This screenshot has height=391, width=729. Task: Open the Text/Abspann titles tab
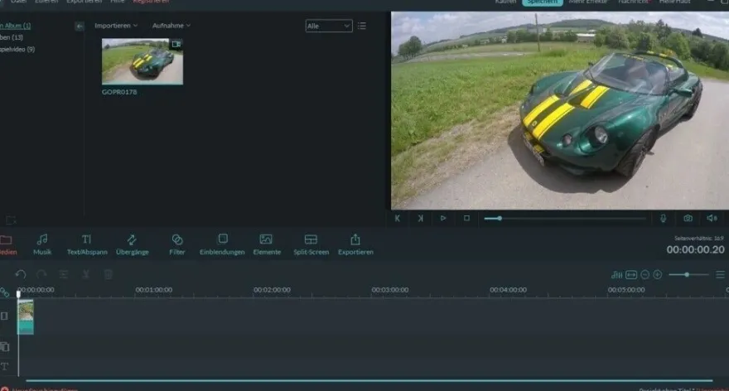click(x=87, y=244)
